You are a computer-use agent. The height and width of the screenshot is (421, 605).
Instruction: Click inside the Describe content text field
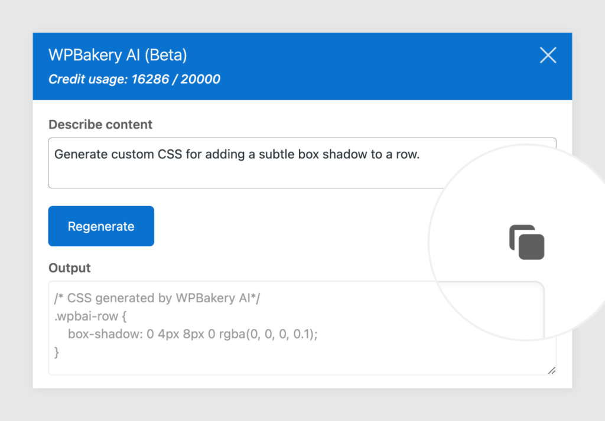tap(236, 163)
